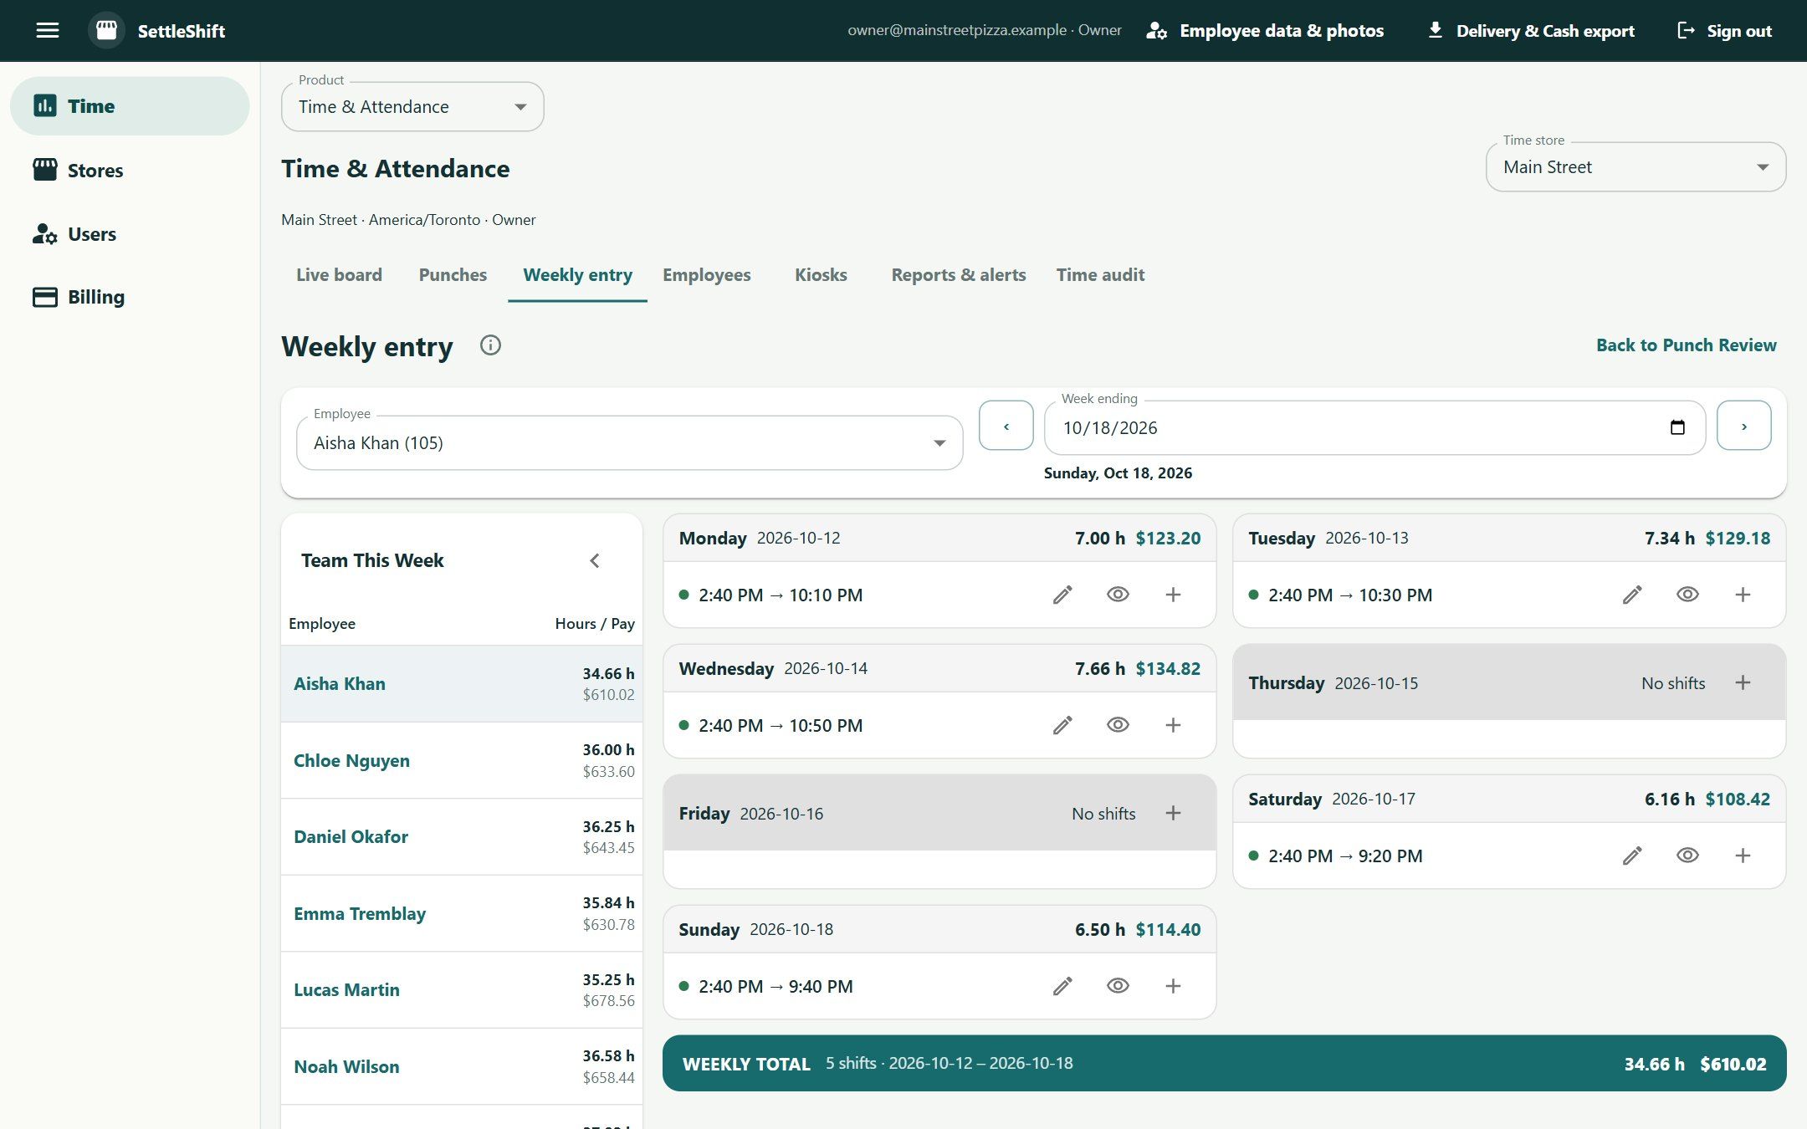Edit Monday's 2:40 PM shift with pencil
This screenshot has height=1129, width=1807.
pos(1062,595)
